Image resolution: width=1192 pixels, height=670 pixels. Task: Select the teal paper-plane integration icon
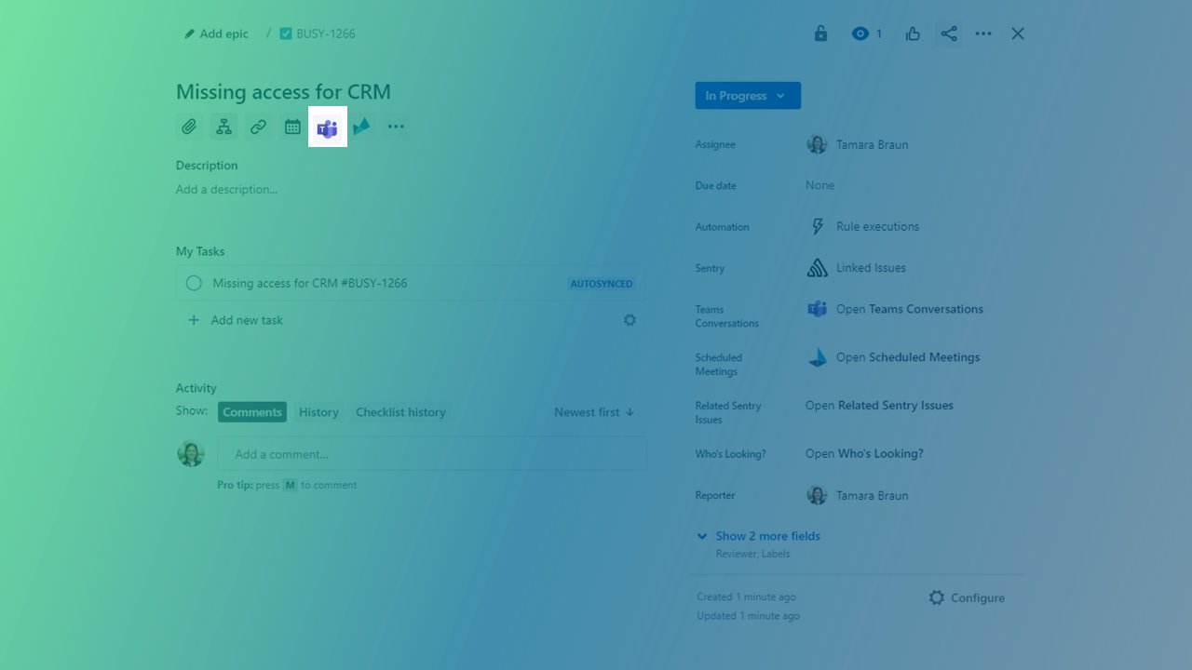pos(361,127)
